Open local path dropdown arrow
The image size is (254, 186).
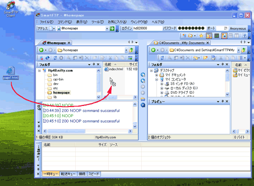238,50
